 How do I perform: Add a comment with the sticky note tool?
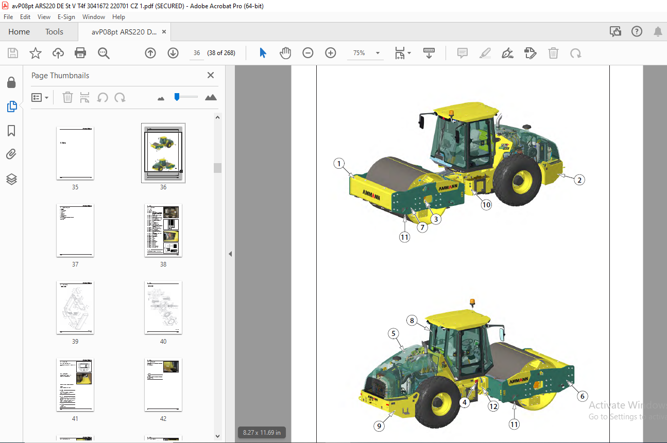(463, 53)
